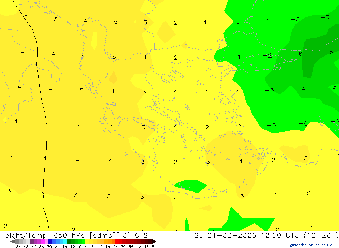Pick the pale pink legend swatch

pyautogui.click(x=47, y=242)
